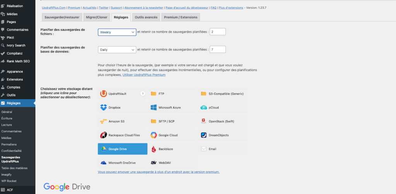
Task: Open the Général settings submenu
Action: (7, 112)
